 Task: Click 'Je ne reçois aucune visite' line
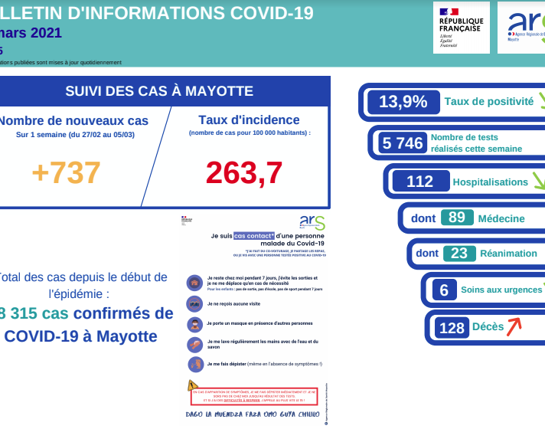tap(234, 304)
